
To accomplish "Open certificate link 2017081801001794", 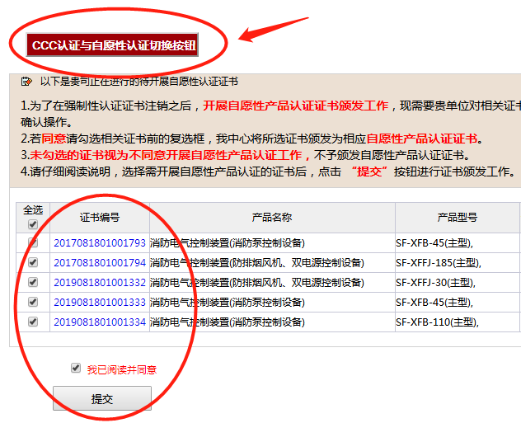I will tap(99, 263).
